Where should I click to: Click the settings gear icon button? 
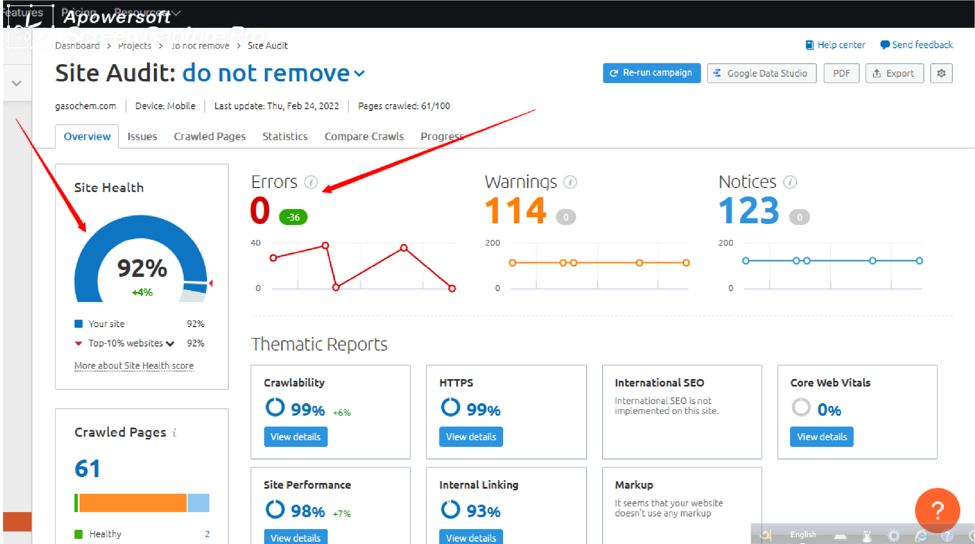pos(941,73)
